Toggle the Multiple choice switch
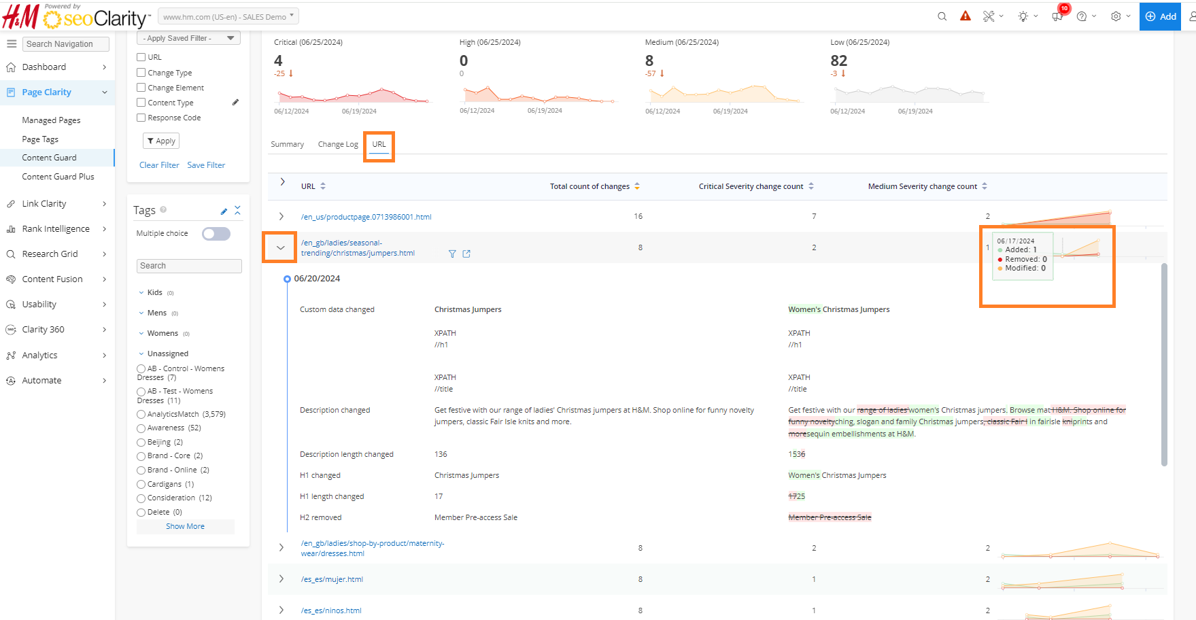This screenshot has height=620, width=1196. [216, 234]
